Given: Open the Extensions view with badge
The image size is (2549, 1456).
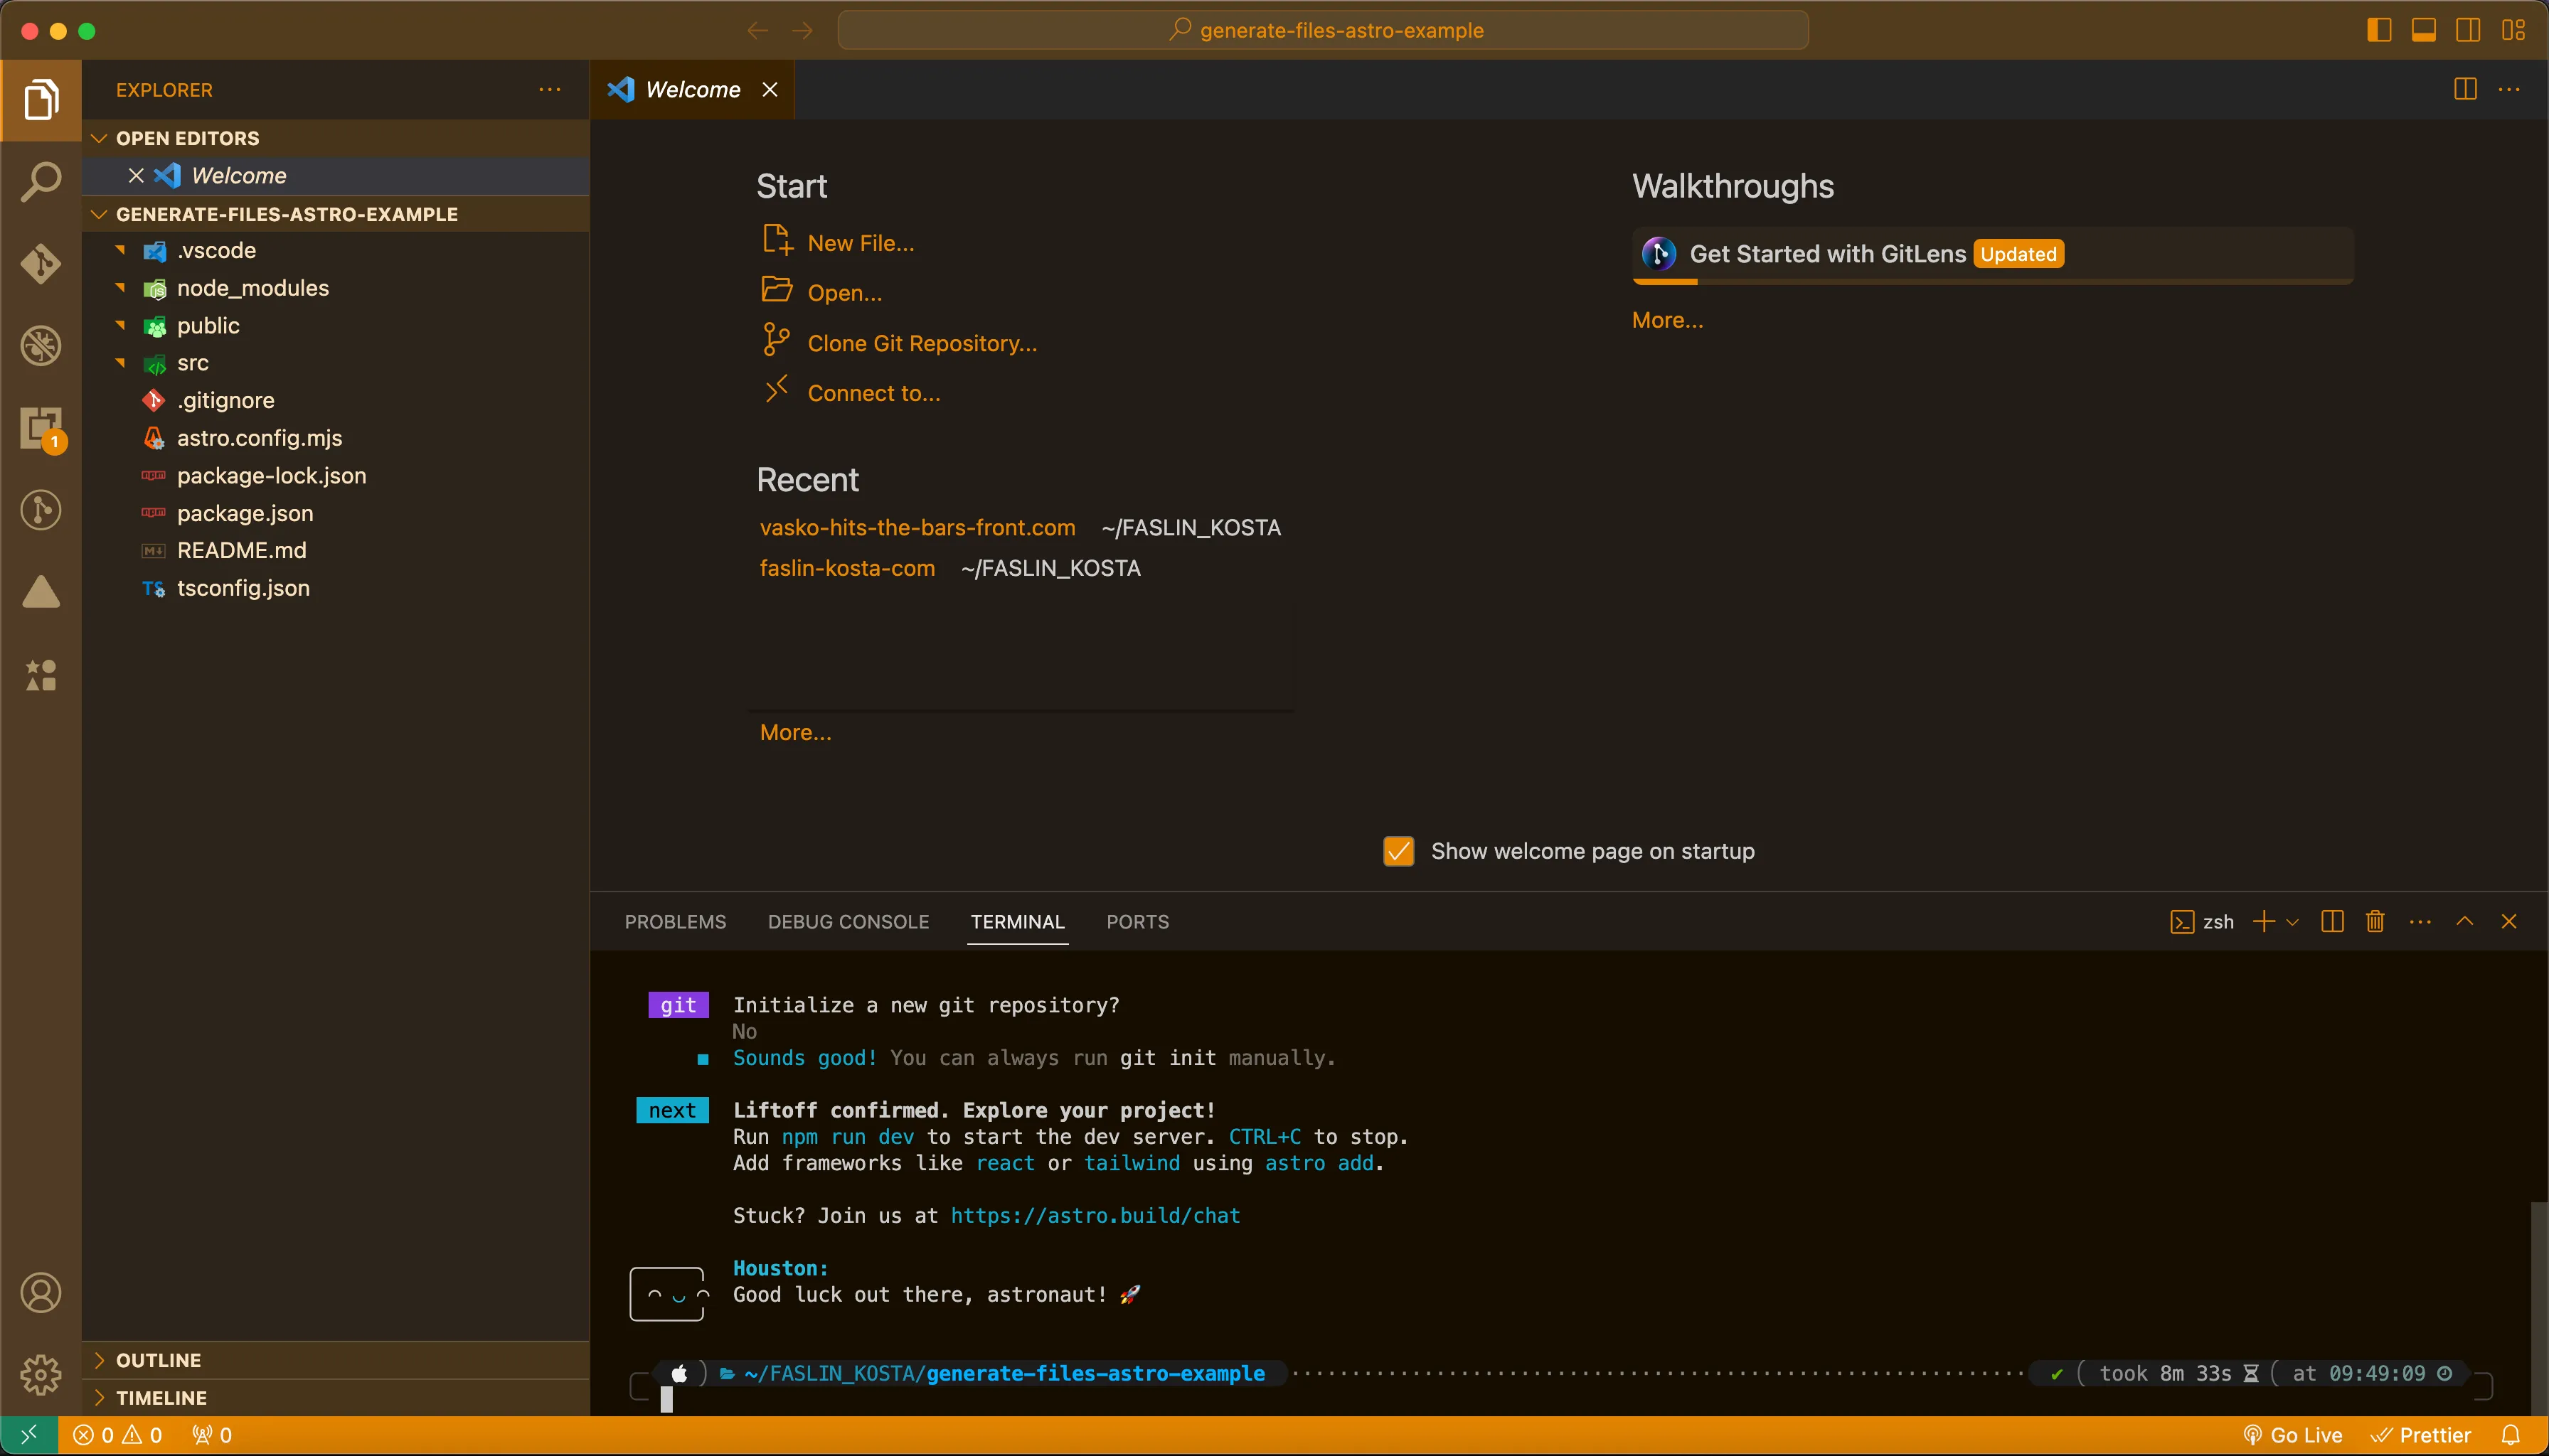Looking at the screenshot, I should 41,429.
